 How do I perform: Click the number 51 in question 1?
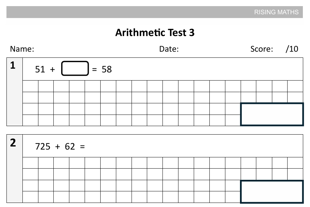40,69
